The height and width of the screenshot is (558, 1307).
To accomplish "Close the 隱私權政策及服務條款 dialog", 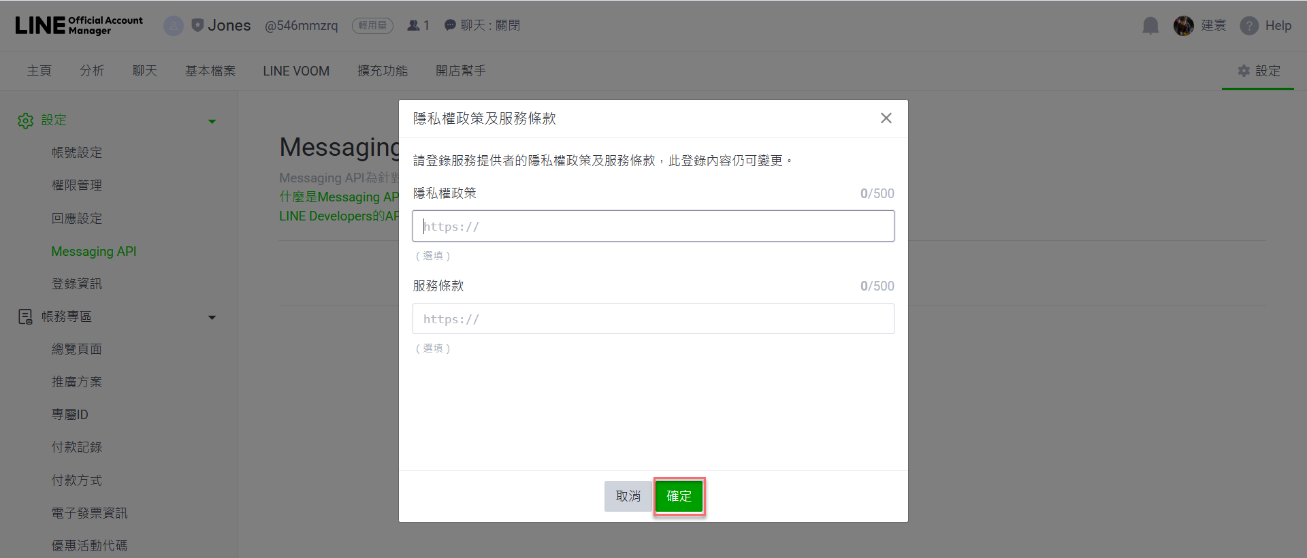I will pos(886,118).
